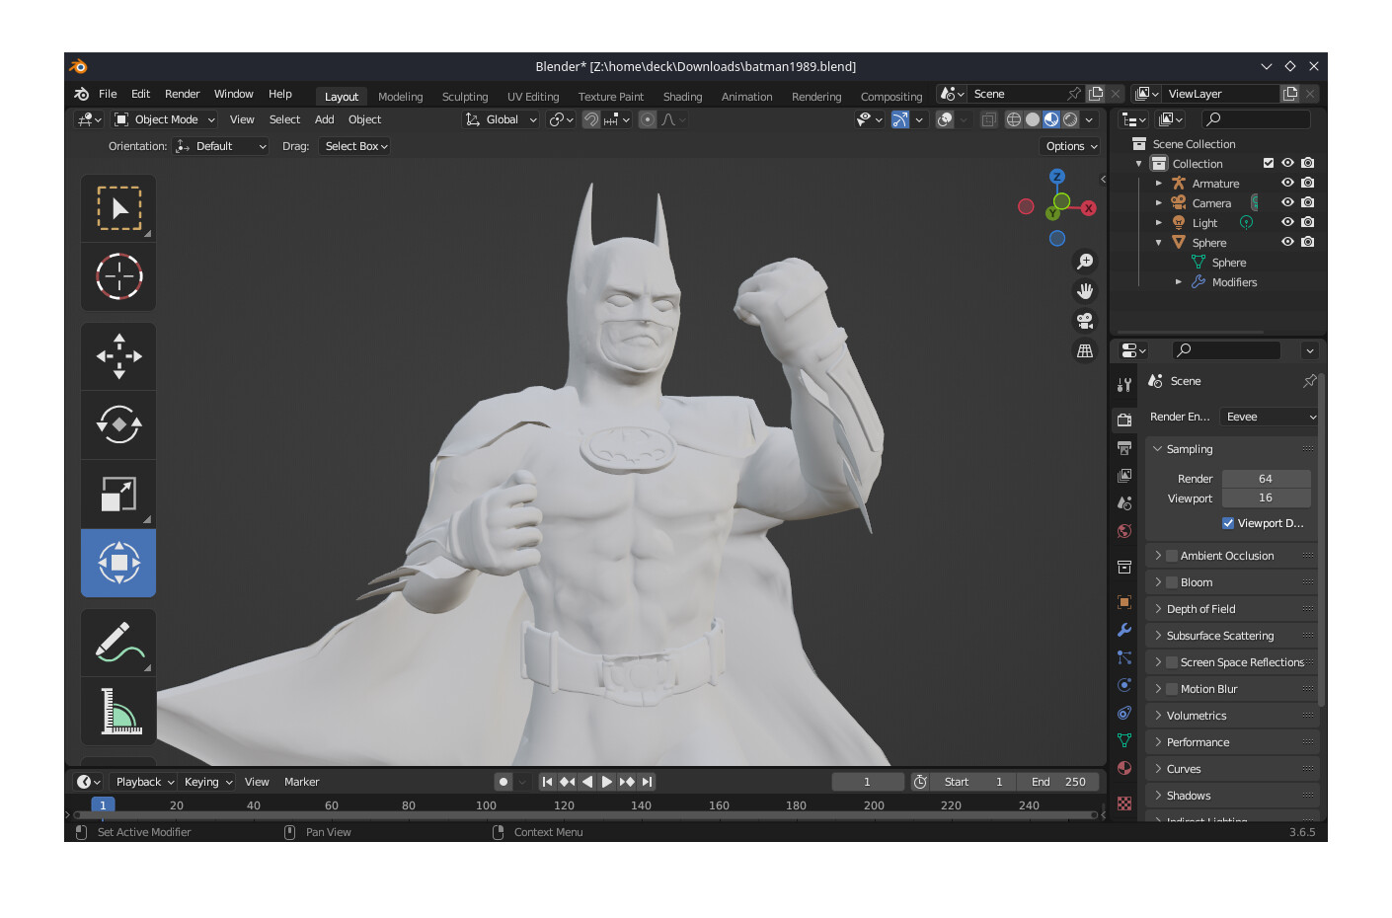Select the Select Box tool

[x=118, y=208]
